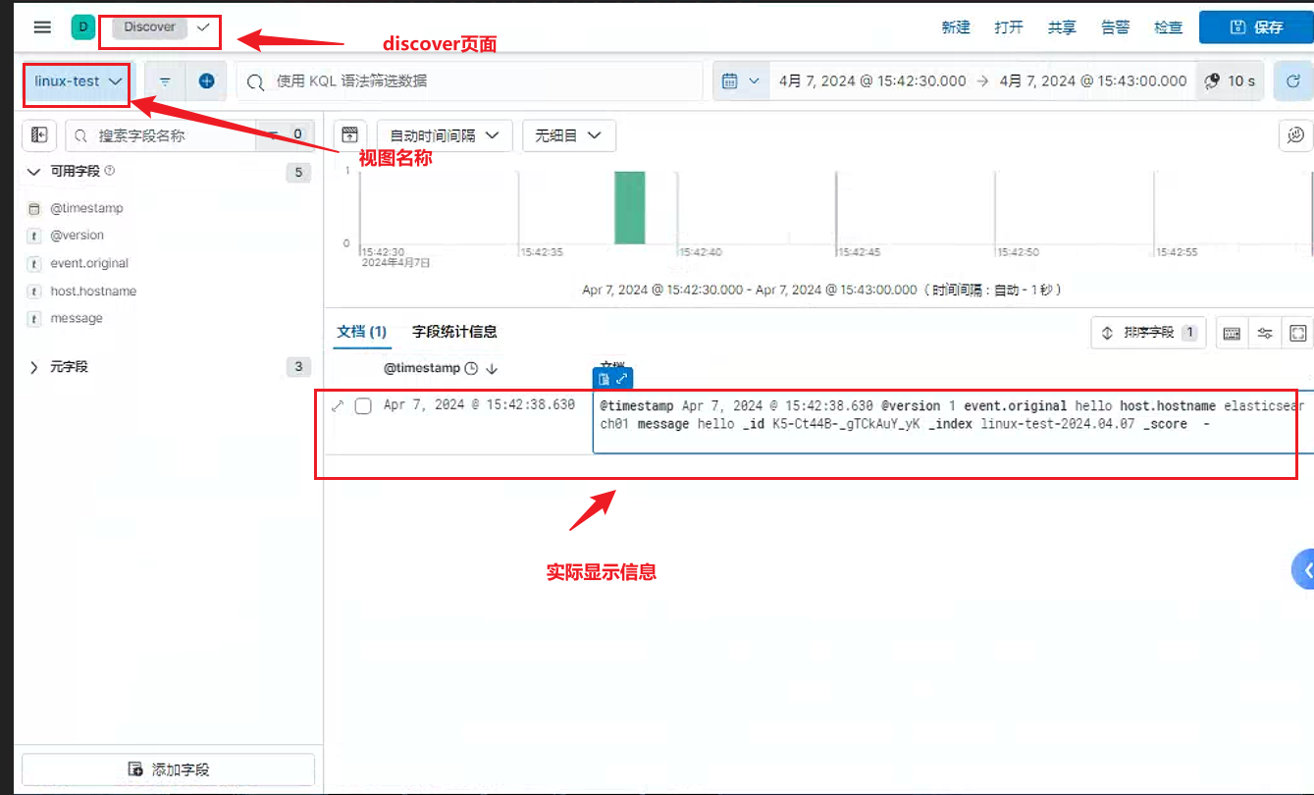
Task: Click the sort arrow beside @timestamp header
Action: point(493,369)
